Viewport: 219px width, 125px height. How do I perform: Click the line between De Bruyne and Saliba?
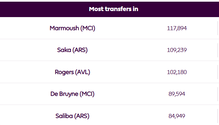tap(109, 105)
